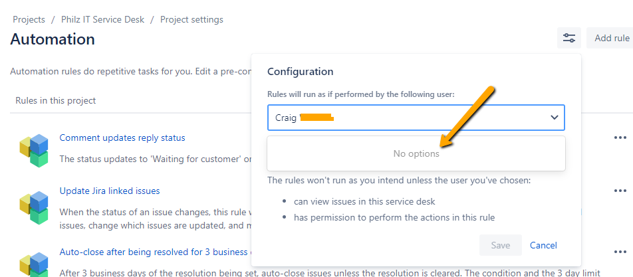Click the cube icon beside Auto-close rule
The height and width of the screenshot is (277, 633).
34,264
